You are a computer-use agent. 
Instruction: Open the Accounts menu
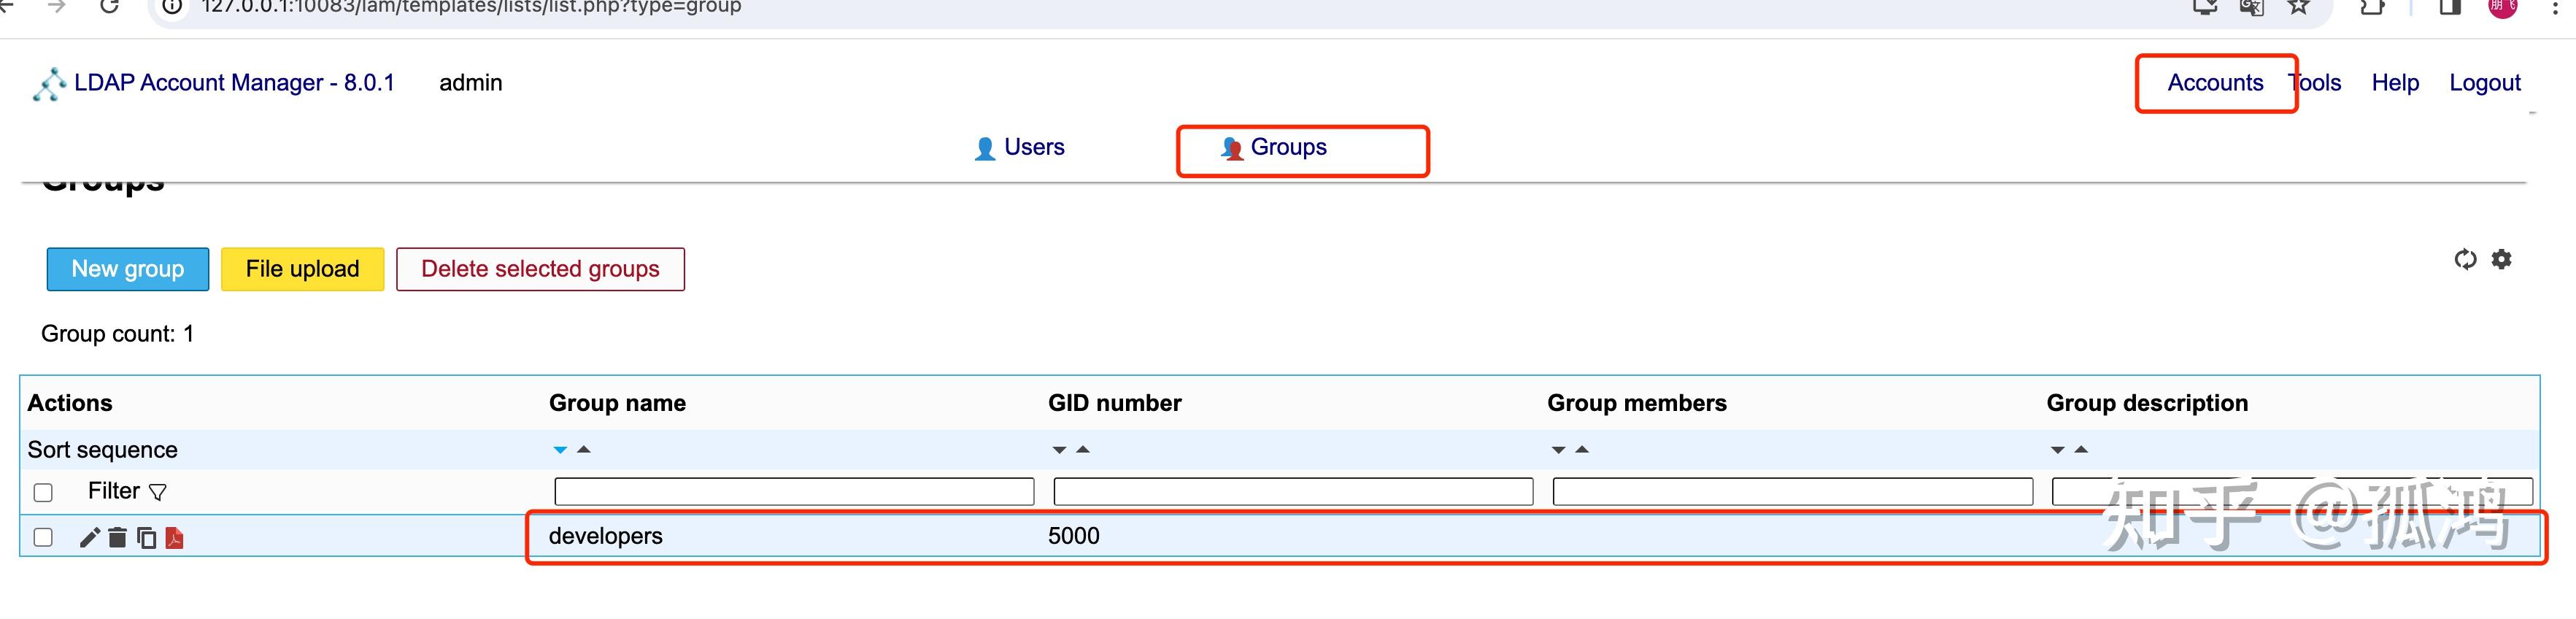pyautogui.click(x=2215, y=83)
